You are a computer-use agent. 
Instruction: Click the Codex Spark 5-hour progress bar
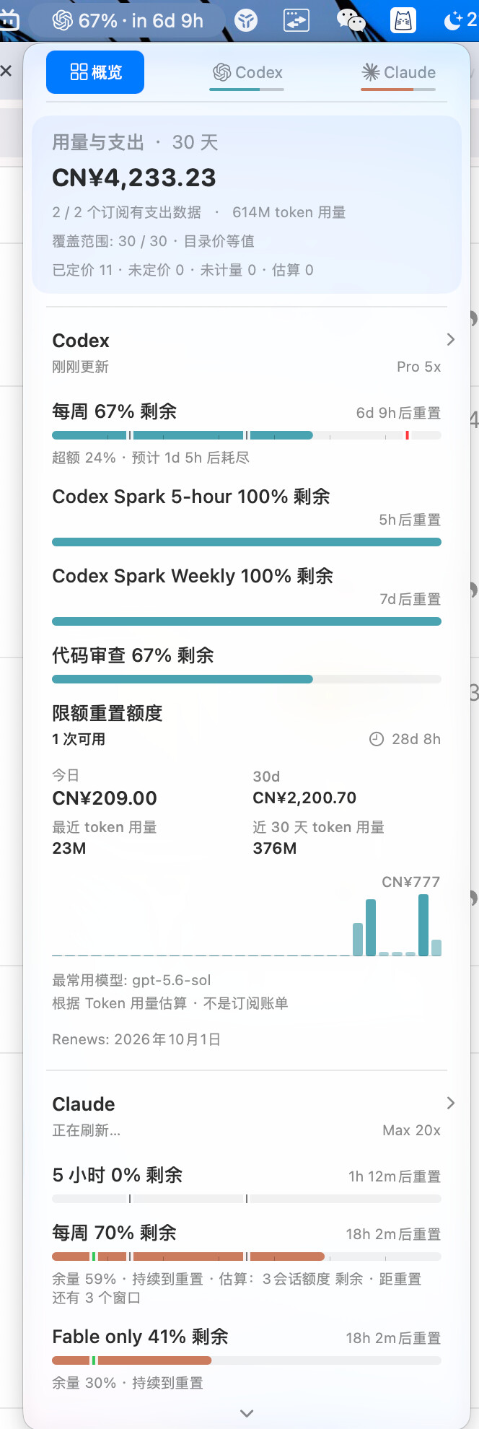[247, 542]
